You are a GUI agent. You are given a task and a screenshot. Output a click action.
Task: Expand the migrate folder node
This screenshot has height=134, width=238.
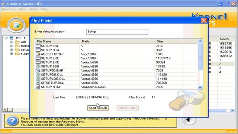point(12,46)
